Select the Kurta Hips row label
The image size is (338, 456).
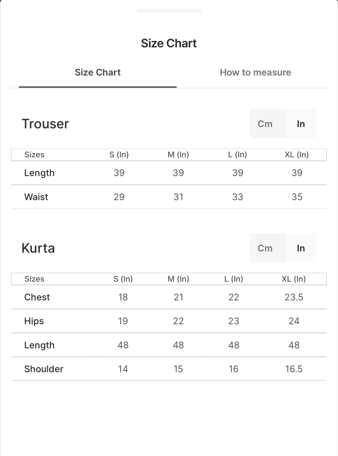pyautogui.click(x=34, y=321)
